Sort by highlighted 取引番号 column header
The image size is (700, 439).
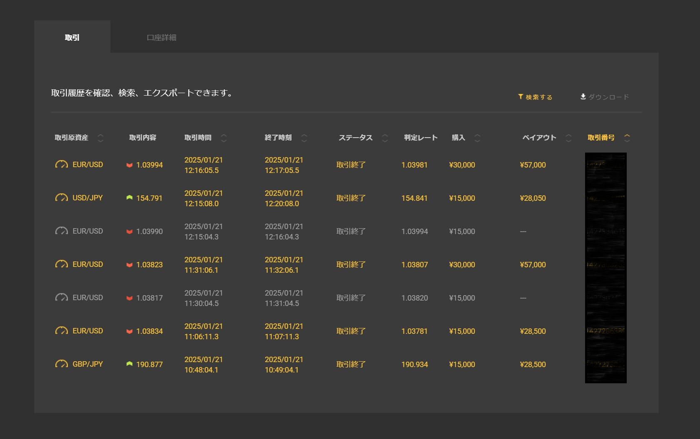tap(601, 138)
